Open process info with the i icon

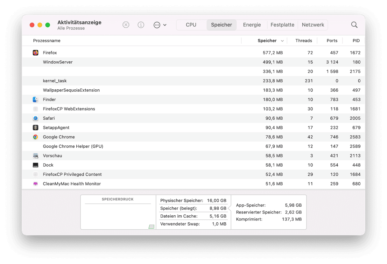click(141, 25)
